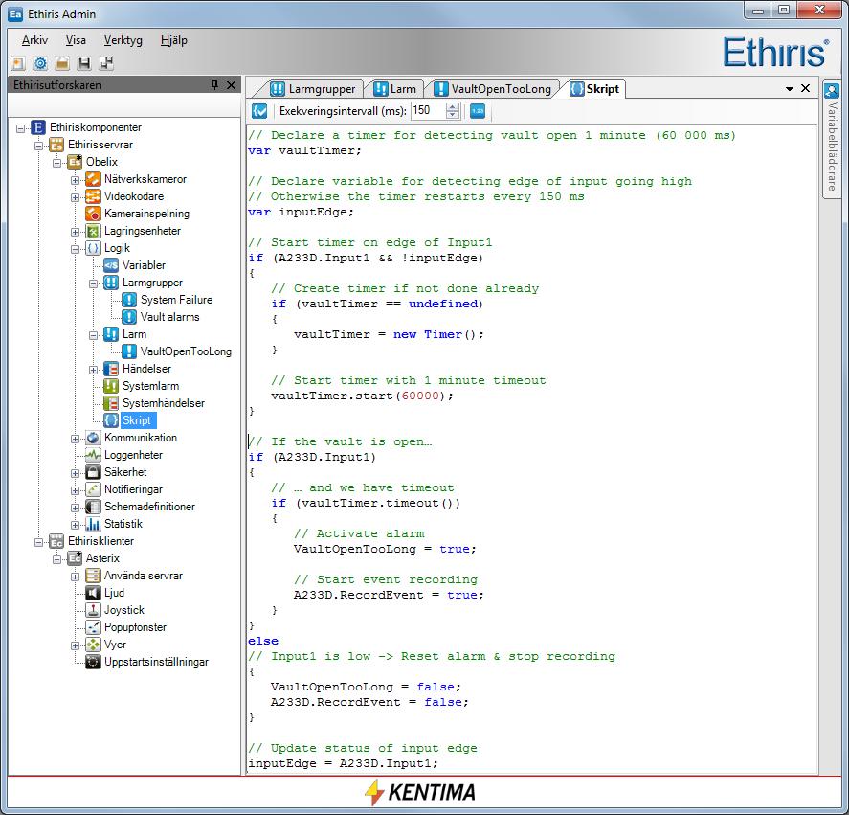Open the Verktyg menu
Screen dimensions: 849x815
point(123,40)
